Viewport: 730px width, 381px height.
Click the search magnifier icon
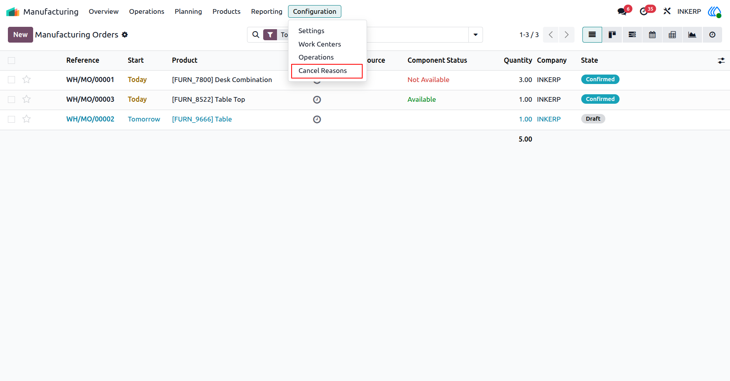[x=256, y=35]
